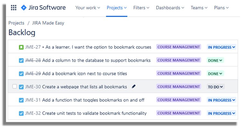Click the blue task icon for JME-28
The width and height of the screenshot is (241, 128).
point(21,60)
